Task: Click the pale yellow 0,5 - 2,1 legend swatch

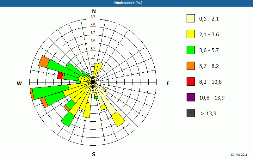Action: coord(191,18)
